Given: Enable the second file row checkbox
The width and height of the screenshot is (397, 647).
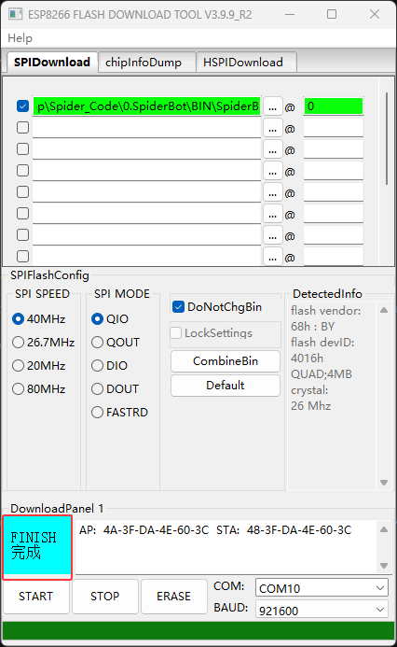Looking at the screenshot, I should [22, 128].
